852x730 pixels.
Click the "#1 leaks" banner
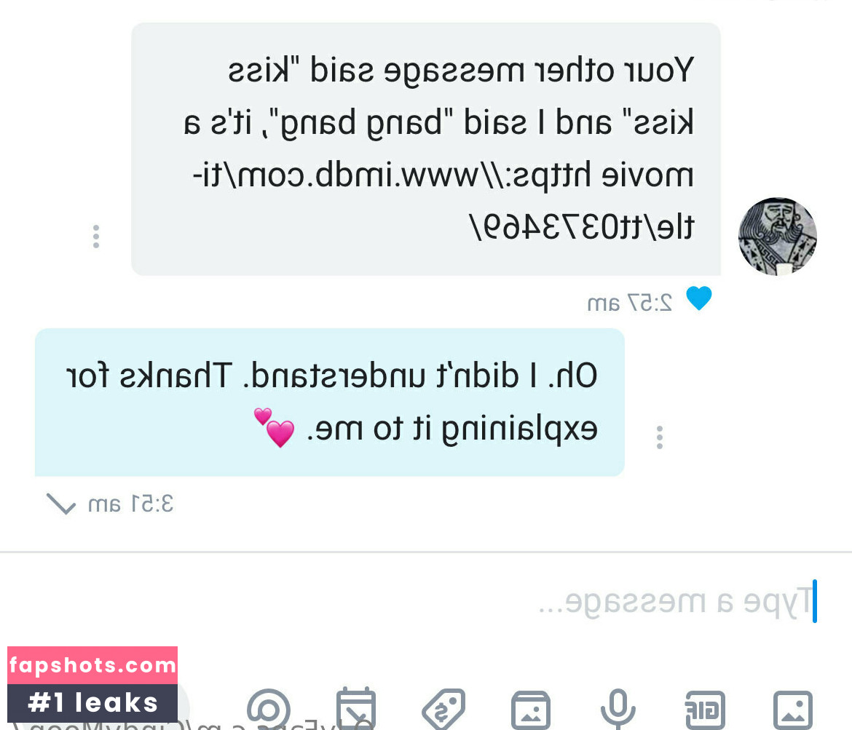coord(92,703)
